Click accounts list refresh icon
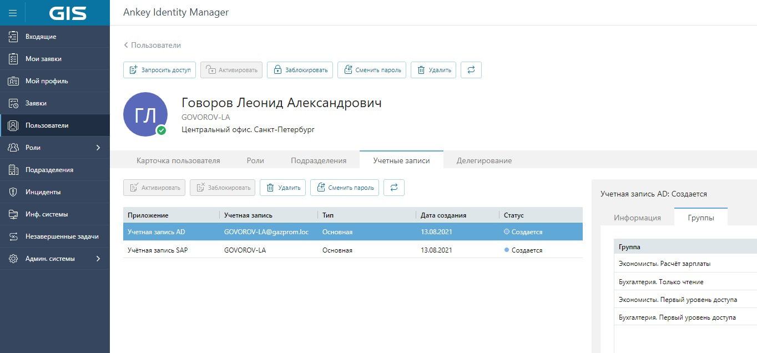757x353 pixels. point(394,188)
